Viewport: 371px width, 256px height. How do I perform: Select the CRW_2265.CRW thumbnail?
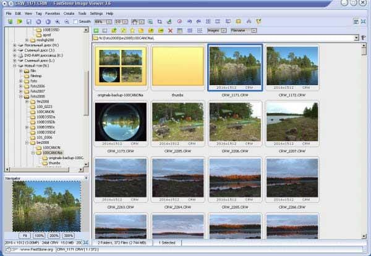[235, 180]
